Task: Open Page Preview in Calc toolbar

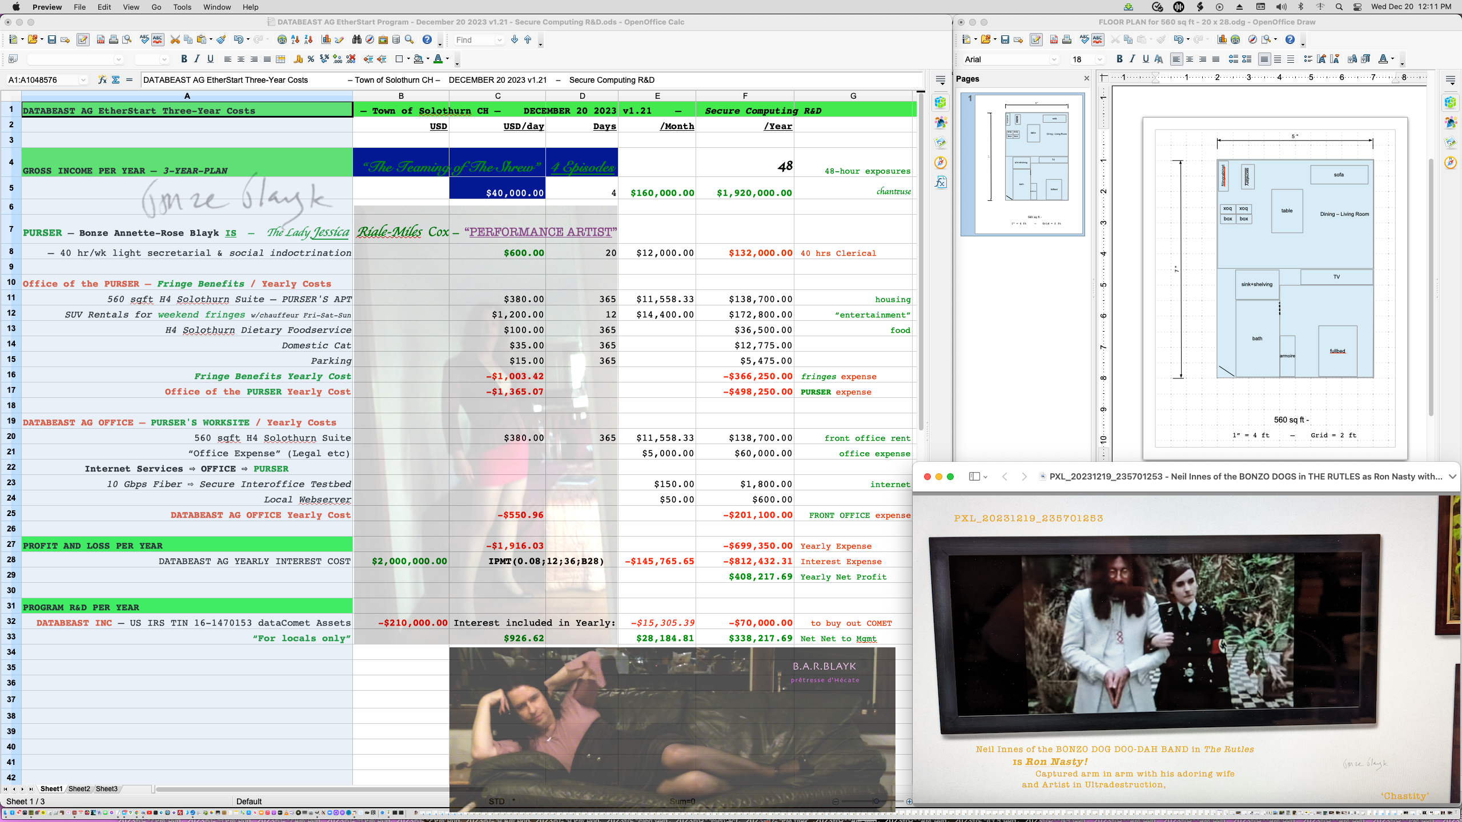Action: click(127, 39)
